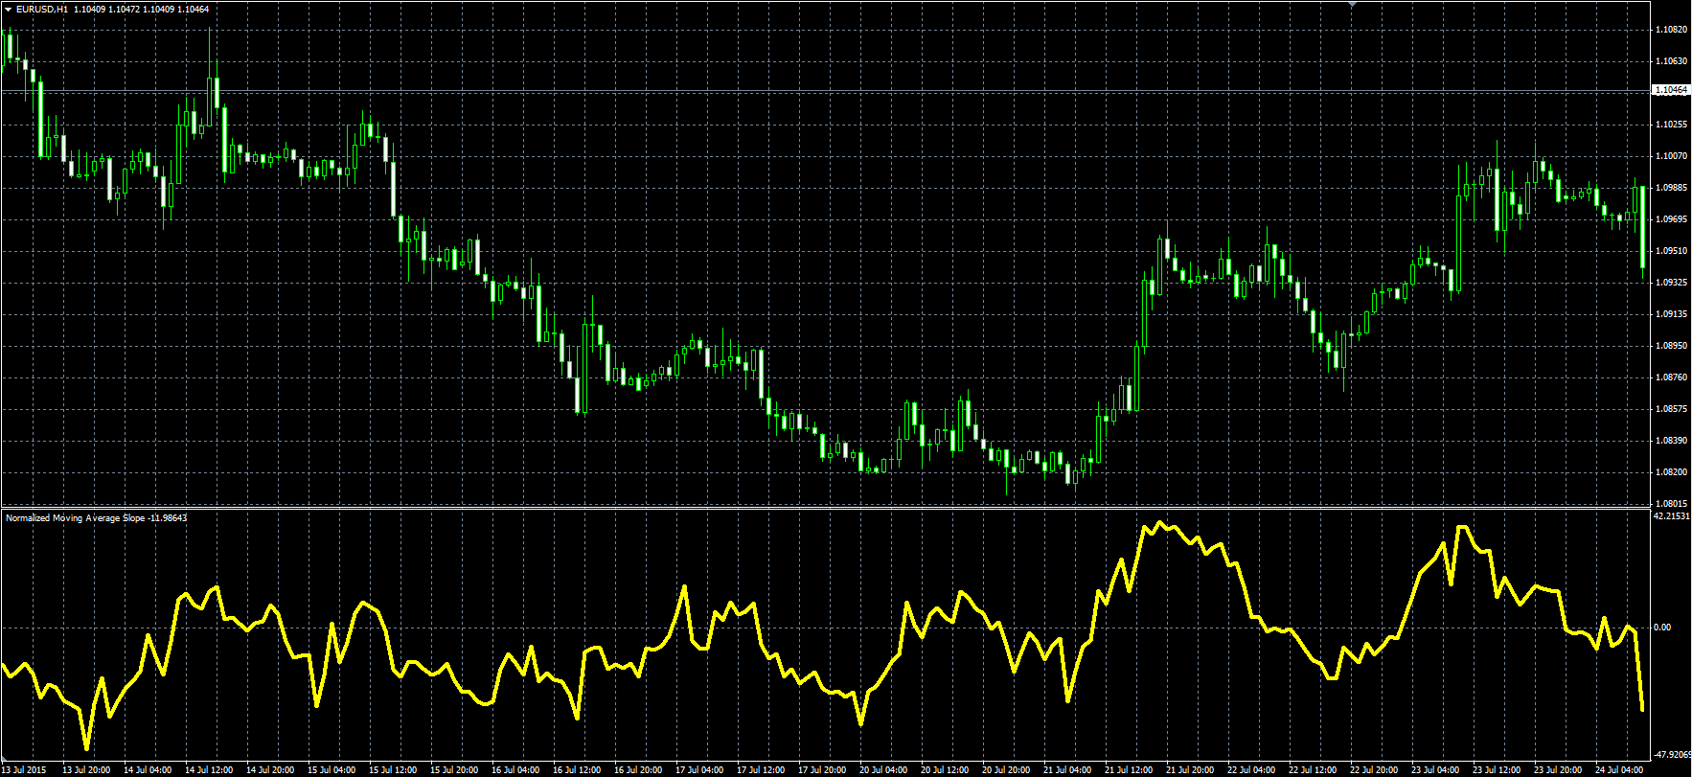Image resolution: width=1692 pixels, height=777 pixels.
Task: Click the 22 Jul 12:00 time label
Action: pyautogui.click(x=1313, y=770)
